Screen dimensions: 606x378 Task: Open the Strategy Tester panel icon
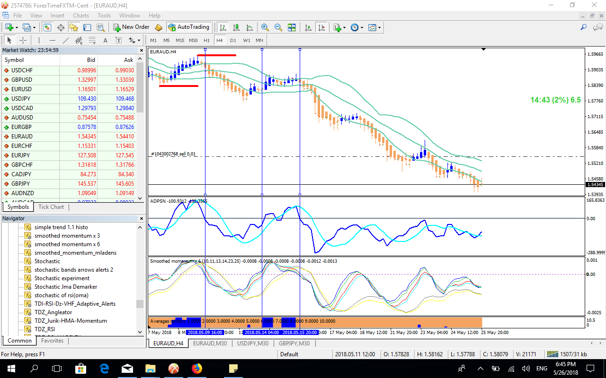point(101,27)
